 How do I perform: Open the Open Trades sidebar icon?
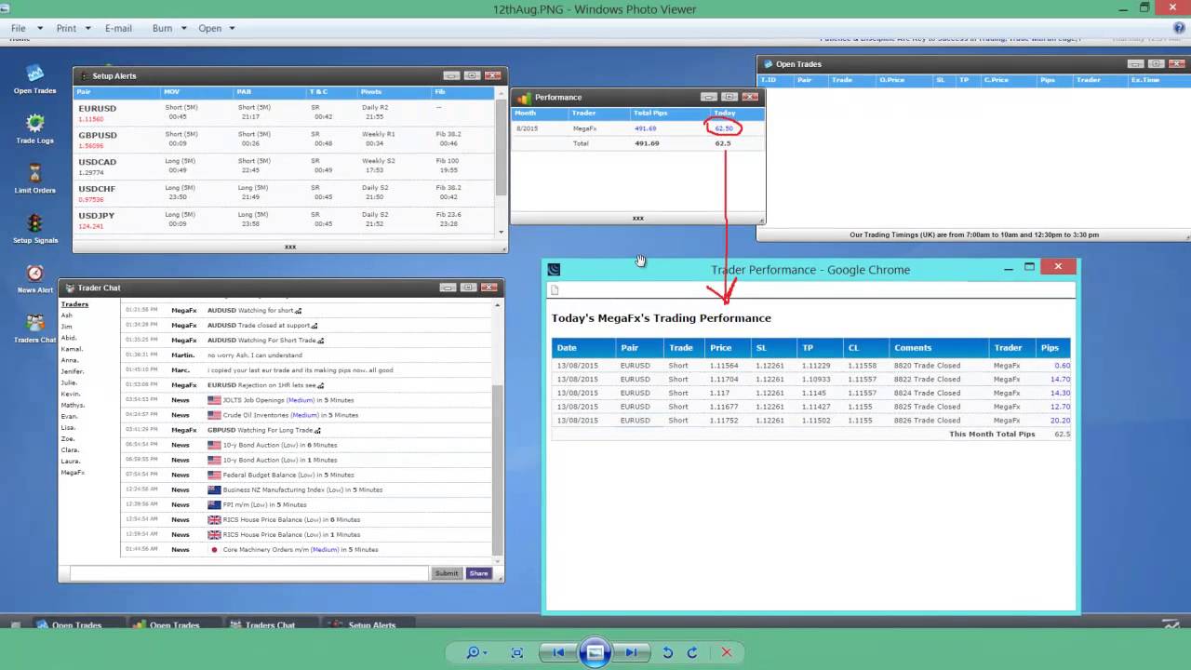point(34,74)
